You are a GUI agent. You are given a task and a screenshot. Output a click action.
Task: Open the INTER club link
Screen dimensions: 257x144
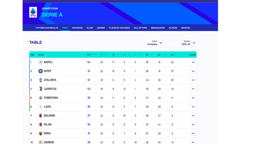(x=47, y=71)
